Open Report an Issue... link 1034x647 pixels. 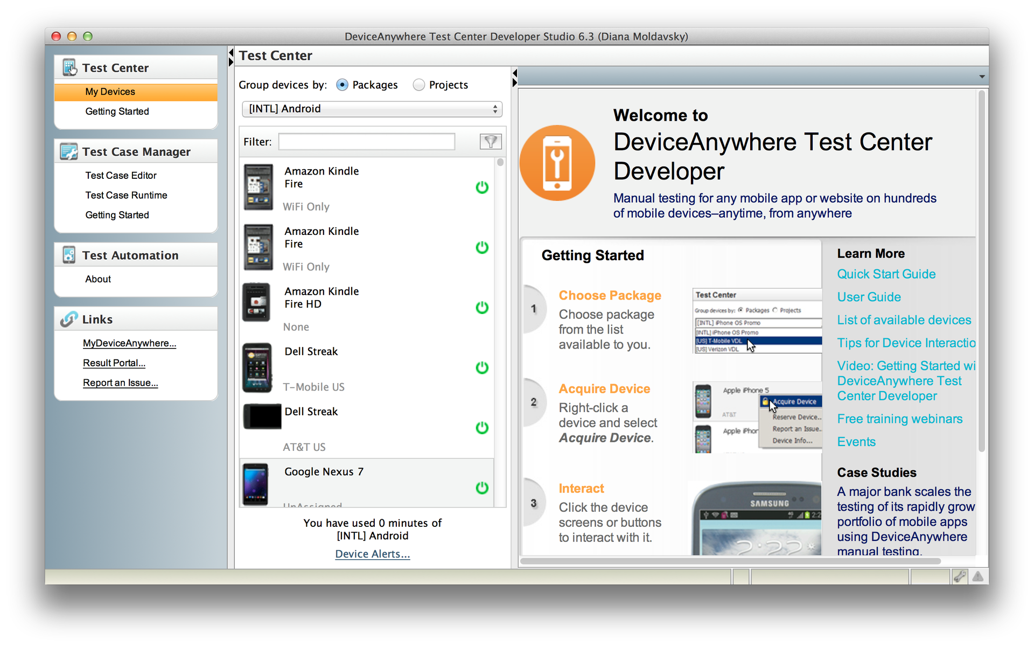[x=120, y=383]
